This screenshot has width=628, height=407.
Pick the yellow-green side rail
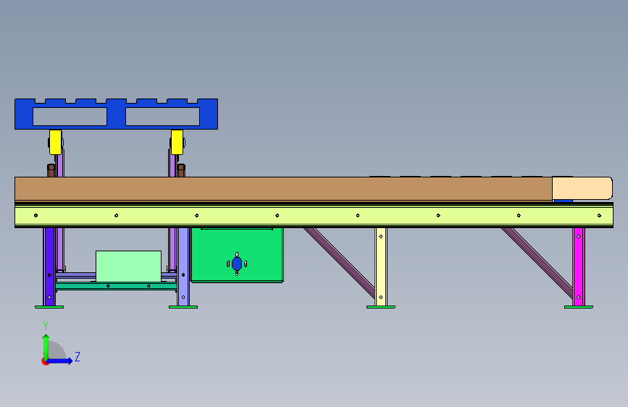pos(314,216)
